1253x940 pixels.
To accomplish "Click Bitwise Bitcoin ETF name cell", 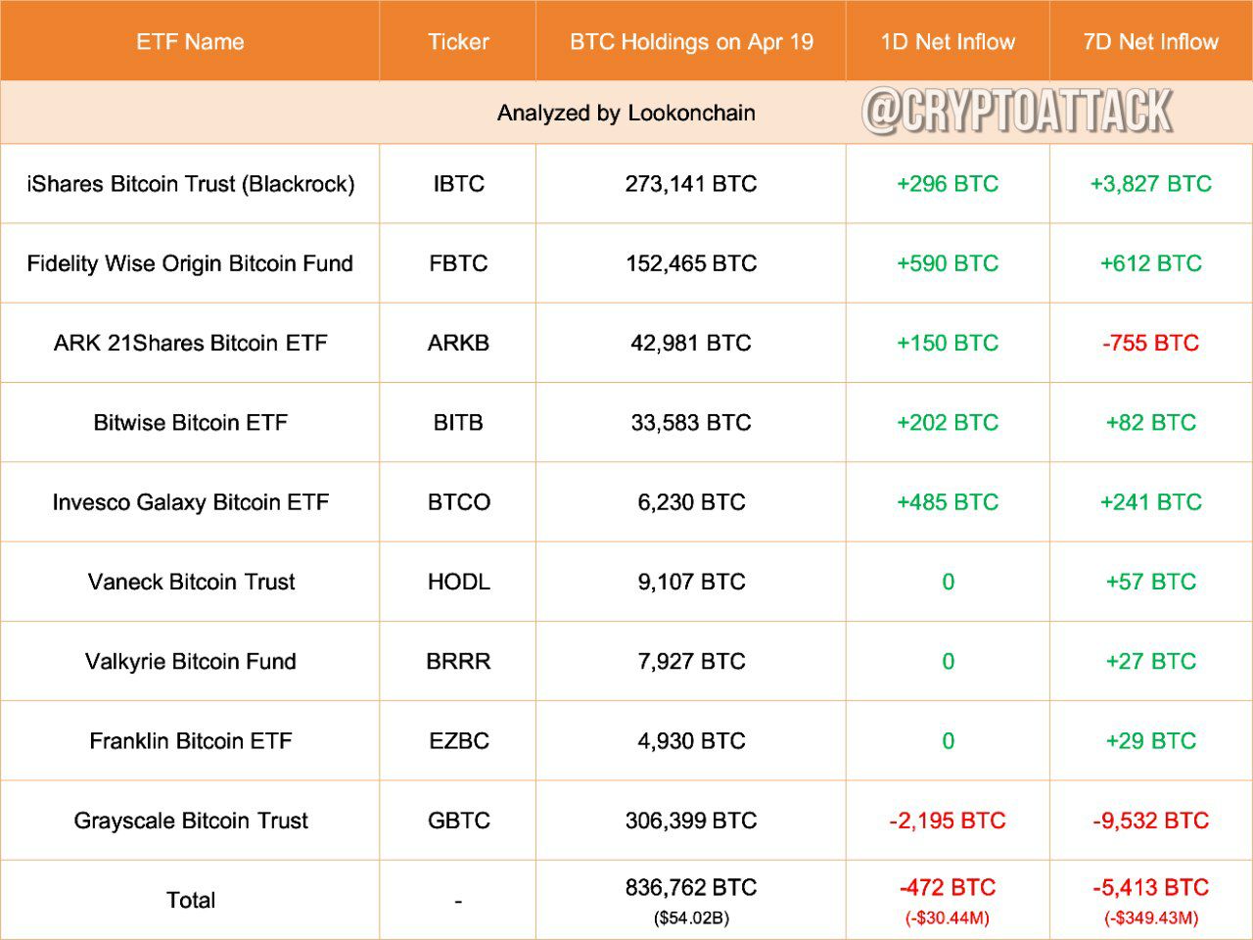I will [x=190, y=423].
